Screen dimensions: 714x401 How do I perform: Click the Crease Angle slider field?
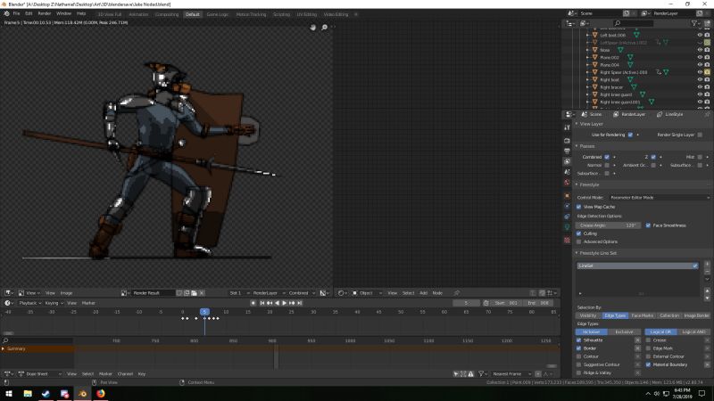(x=608, y=225)
